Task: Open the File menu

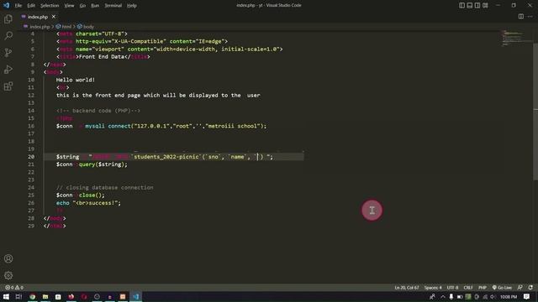Action: click(x=18, y=6)
